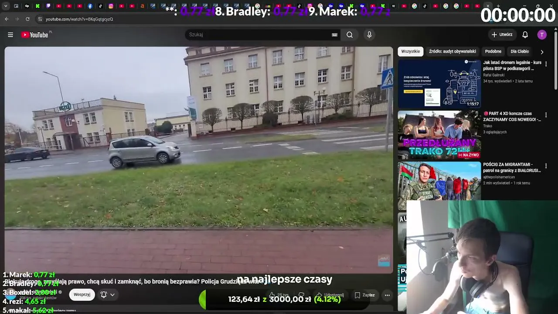The image size is (558, 314).
Task: Toggle the channel notification bell
Action: (x=104, y=294)
